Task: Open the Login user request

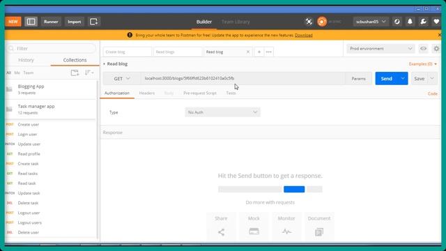Action: [x=27, y=135]
